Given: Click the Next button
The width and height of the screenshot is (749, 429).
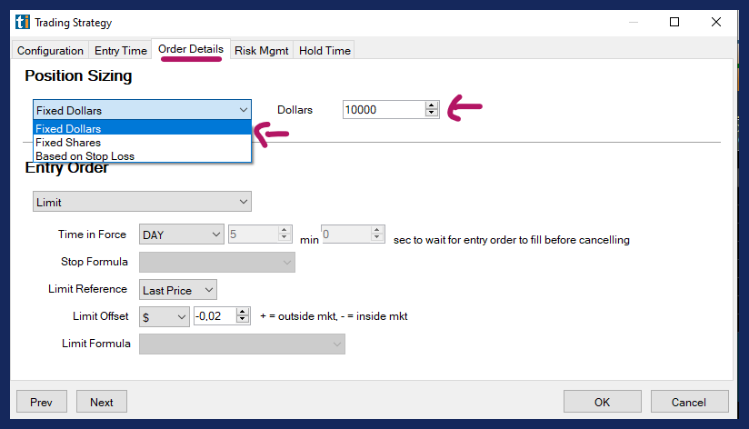Looking at the screenshot, I should 102,402.
